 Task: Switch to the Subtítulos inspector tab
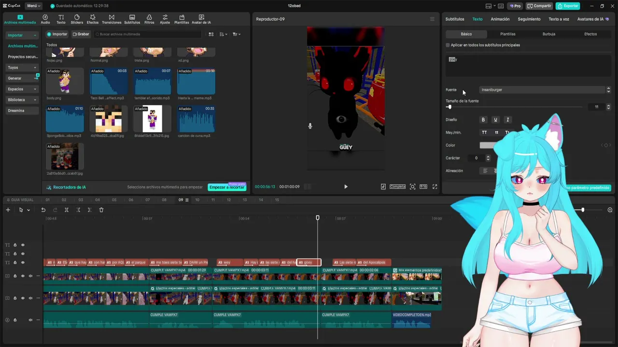455,19
